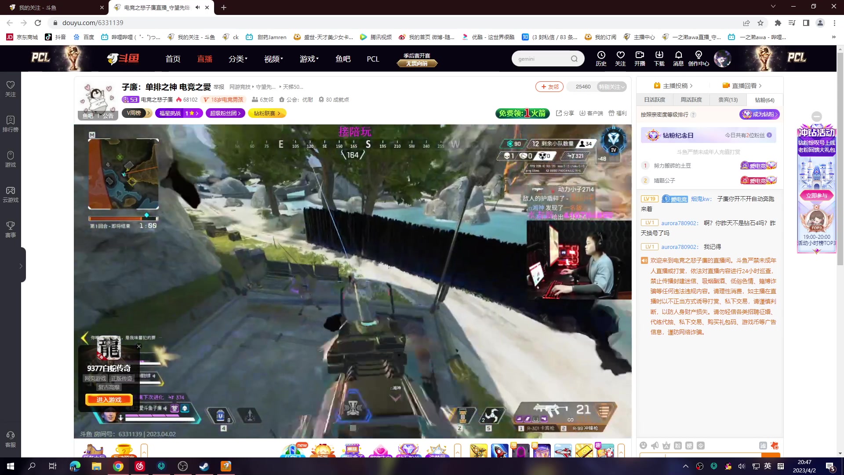Click the 梗 meme icon in chat

point(689,446)
